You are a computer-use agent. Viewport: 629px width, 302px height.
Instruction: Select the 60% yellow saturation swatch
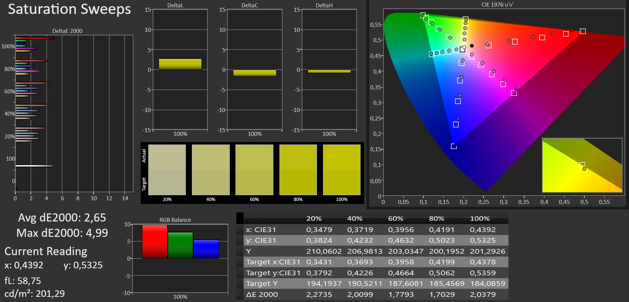click(254, 170)
